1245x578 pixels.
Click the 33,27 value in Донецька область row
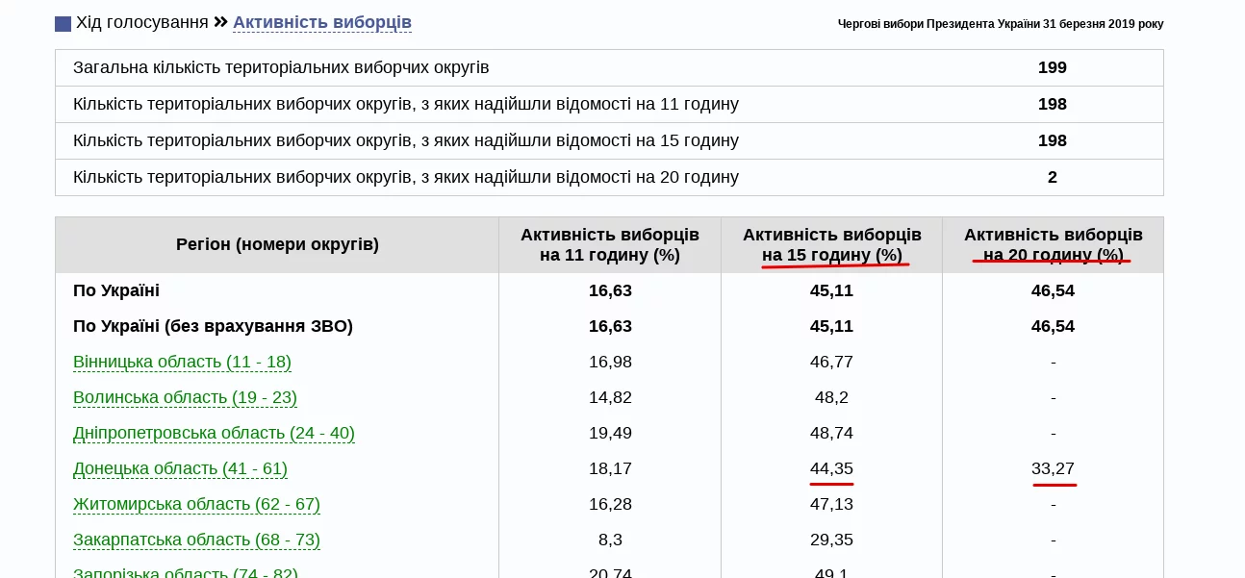1054,468
